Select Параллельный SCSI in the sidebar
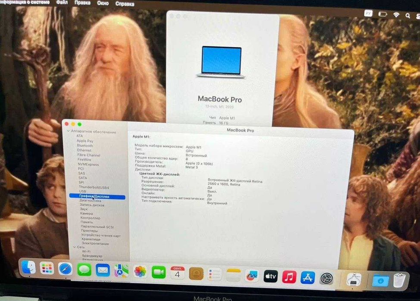420x301 pixels. [x=97, y=227]
